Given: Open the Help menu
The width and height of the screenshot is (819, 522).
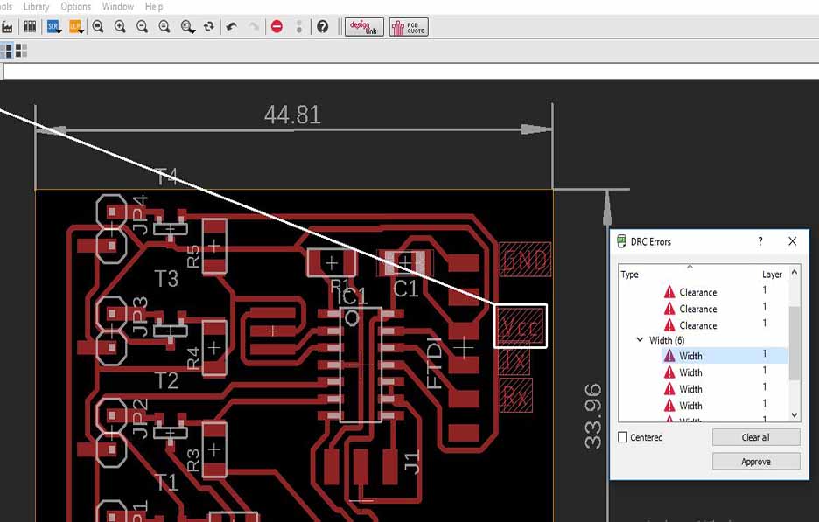Looking at the screenshot, I should pyautogui.click(x=154, y=7).
